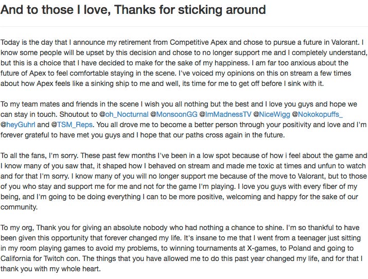Click 'thank you with my whole heart' line
368x279 pixels.
pos(50,269)
